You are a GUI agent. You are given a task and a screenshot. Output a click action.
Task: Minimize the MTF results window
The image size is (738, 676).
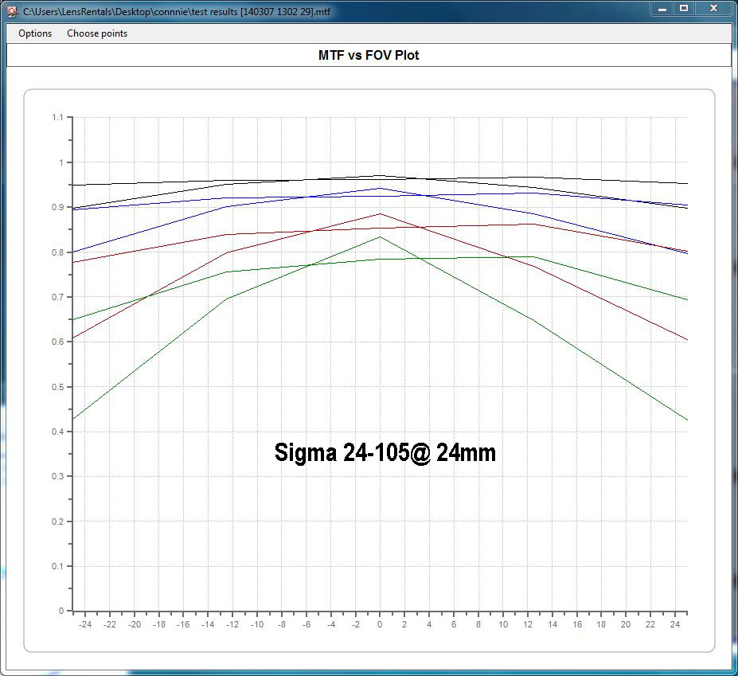662,8
